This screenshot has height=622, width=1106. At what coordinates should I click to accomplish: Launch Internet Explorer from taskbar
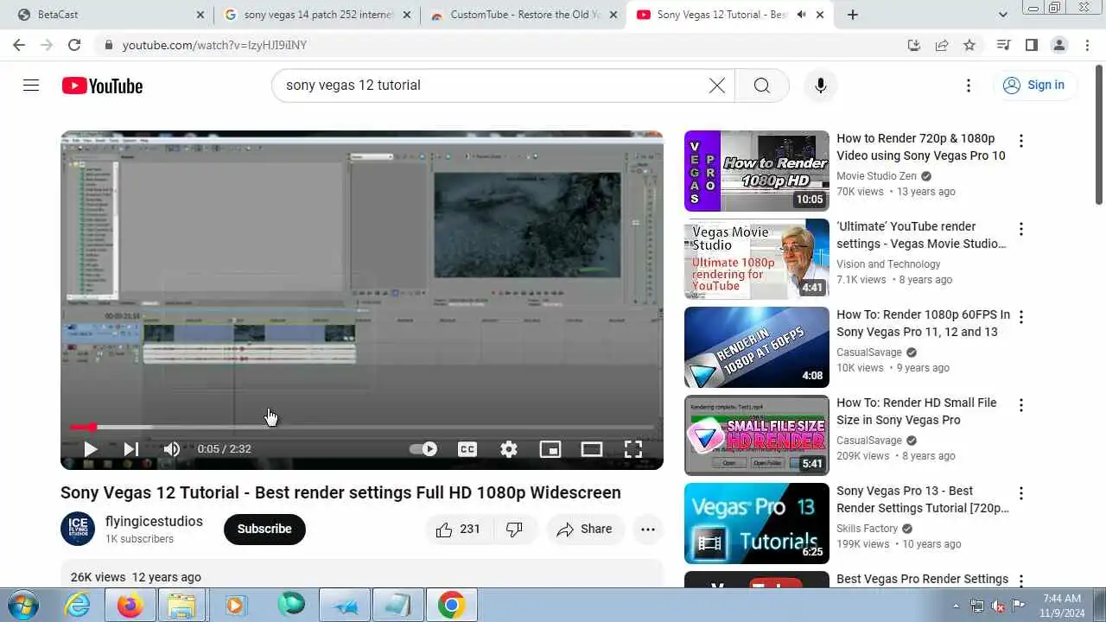pyautogui.click(x=78, y=605)
